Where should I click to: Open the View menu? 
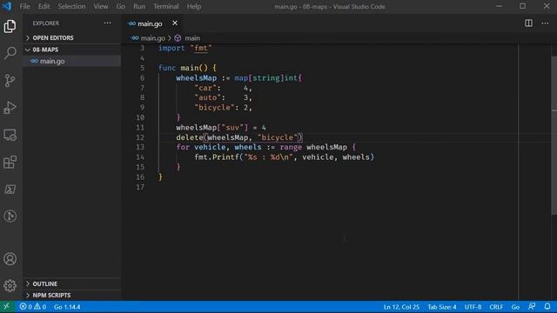click(x=101, y=6)
